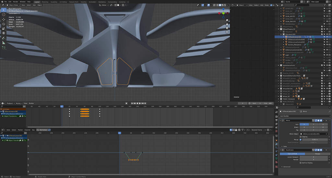The width and height of the screenshot is (332, 178).
Task: Clear the Mirror Object field
Action: tap(326, 134)
